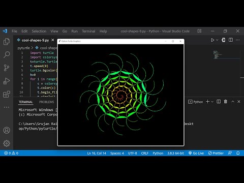Open the Explorer view in activity bar

[x=7, y=42]
